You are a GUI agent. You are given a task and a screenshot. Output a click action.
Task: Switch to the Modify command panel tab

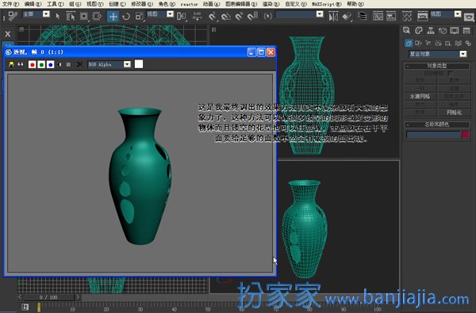[x=419, y=30]
